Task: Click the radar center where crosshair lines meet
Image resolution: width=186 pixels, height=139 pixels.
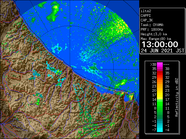Action: (x=70, y=69)
